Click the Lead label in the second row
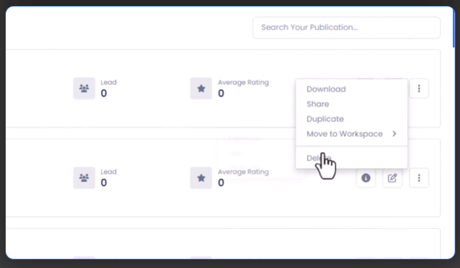This screenshot has width=460, height=268. pyautogui.click(x=108, y=172)
